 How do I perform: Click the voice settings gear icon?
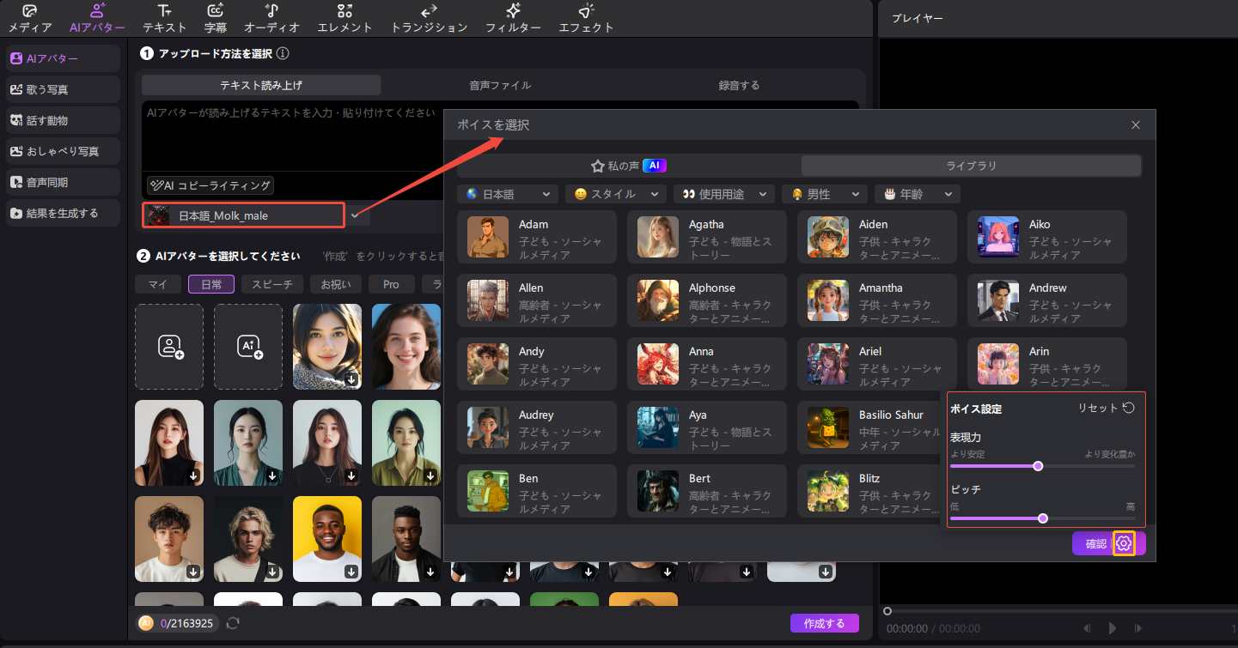click(x=1124, y=543)
